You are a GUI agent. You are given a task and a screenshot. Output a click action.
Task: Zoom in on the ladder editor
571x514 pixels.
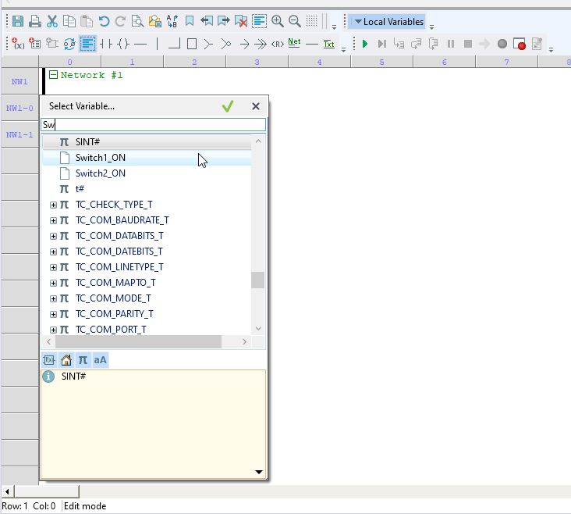tap(278, 21)
